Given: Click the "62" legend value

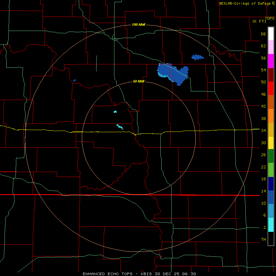Looking at the screenshot, I should [263, 46].
